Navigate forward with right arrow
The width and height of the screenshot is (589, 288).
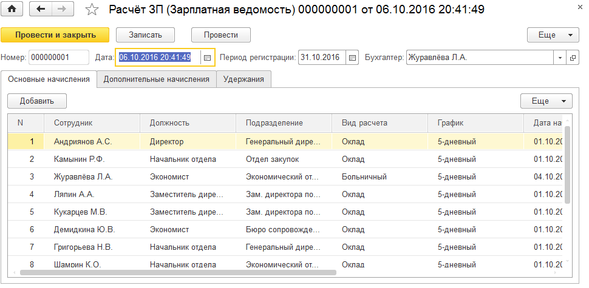click(64, 9)
